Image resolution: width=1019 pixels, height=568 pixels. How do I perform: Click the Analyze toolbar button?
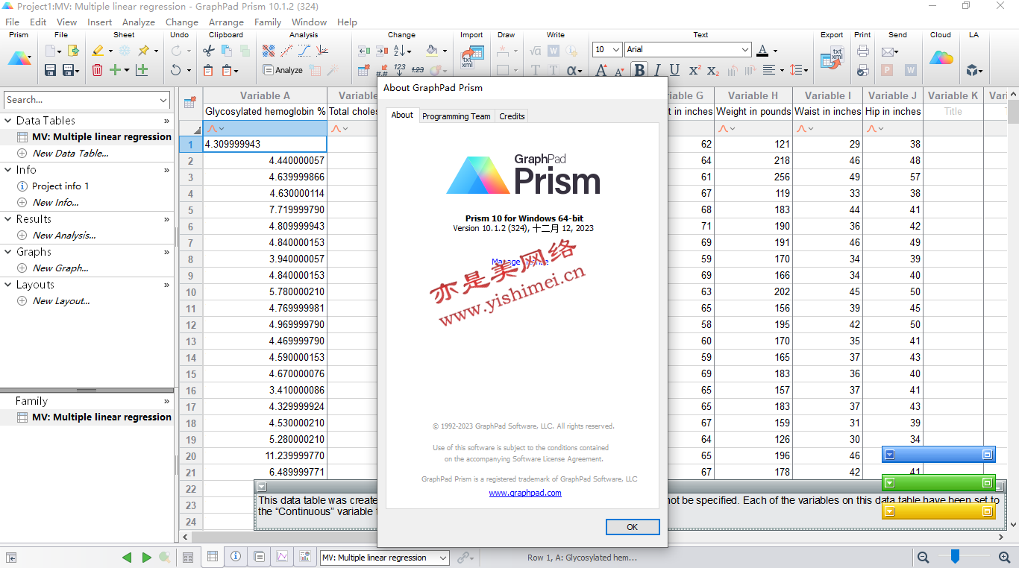[283, 70]
